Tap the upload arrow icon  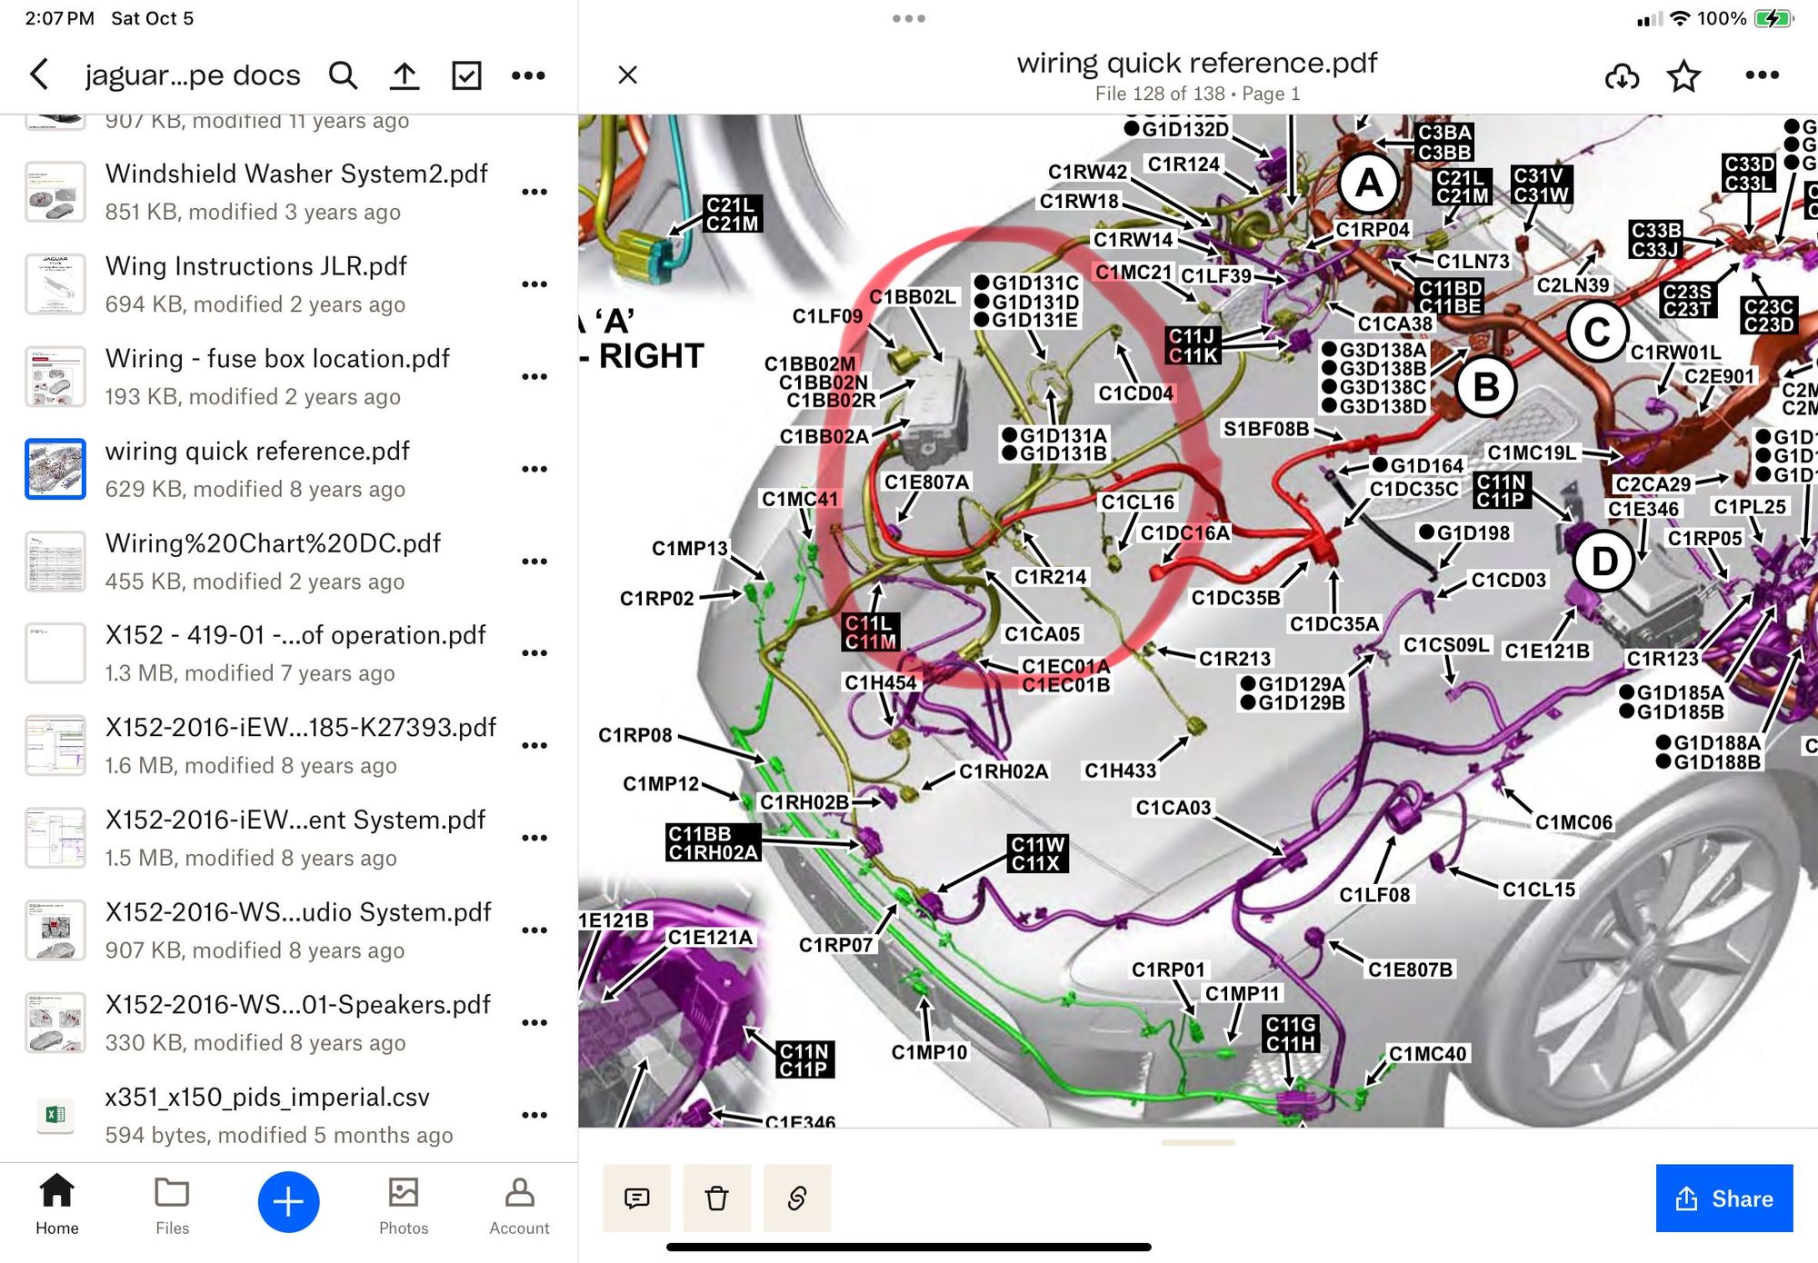point(405,75)
